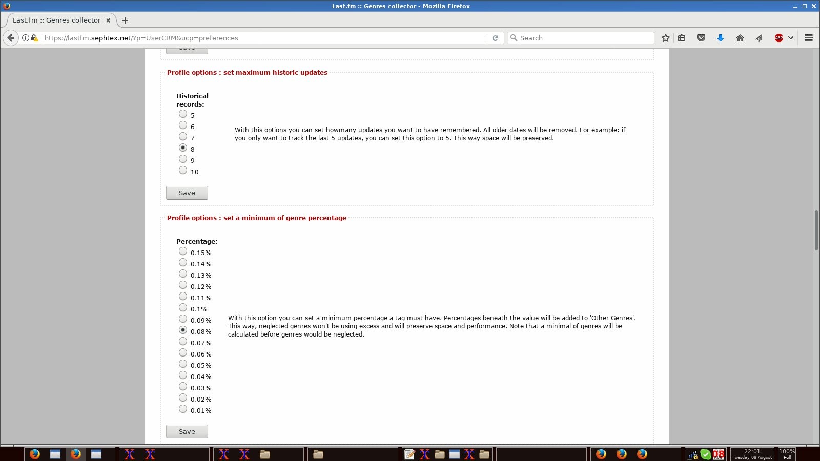
Task: Choose the 0.15% percentage option
Action: (183, 252)
